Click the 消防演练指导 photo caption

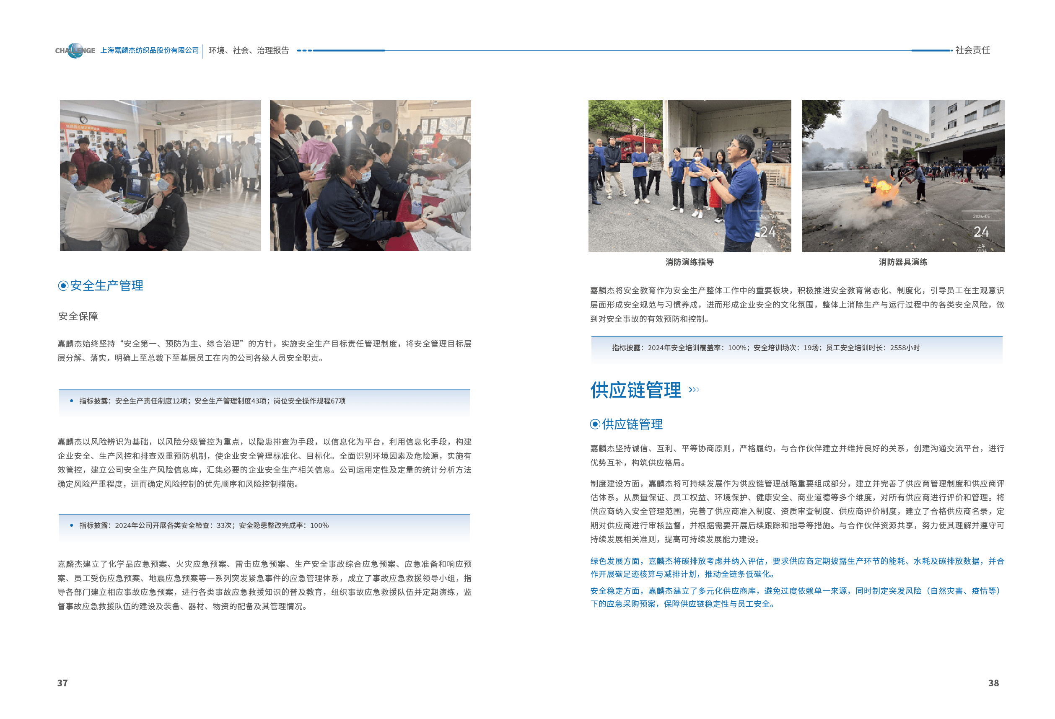690,262
